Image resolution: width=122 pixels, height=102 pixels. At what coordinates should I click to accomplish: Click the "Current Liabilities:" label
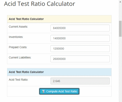pyautogui.click(x=20, y=57)
